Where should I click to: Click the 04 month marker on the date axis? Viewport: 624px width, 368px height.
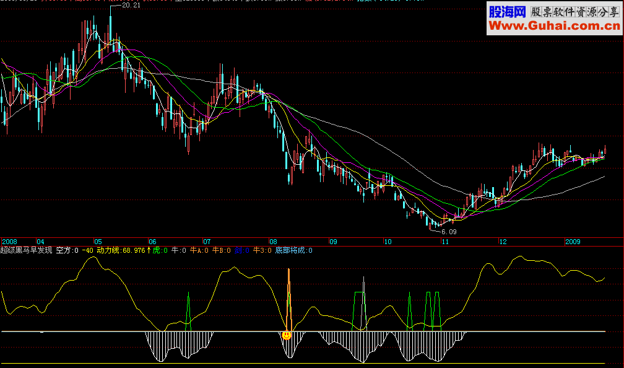(x=41, y=242)
